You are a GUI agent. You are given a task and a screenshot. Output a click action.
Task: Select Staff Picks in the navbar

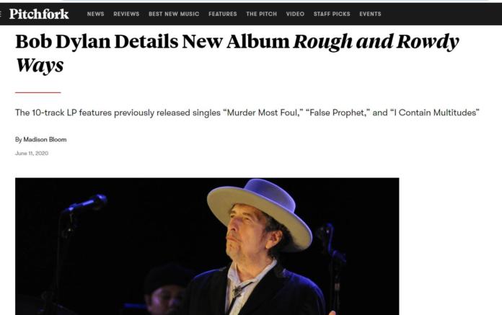tap(332, 14)
